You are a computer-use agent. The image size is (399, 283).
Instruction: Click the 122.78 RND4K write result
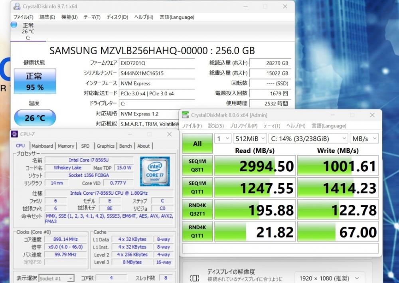click(x=338, y=210)
